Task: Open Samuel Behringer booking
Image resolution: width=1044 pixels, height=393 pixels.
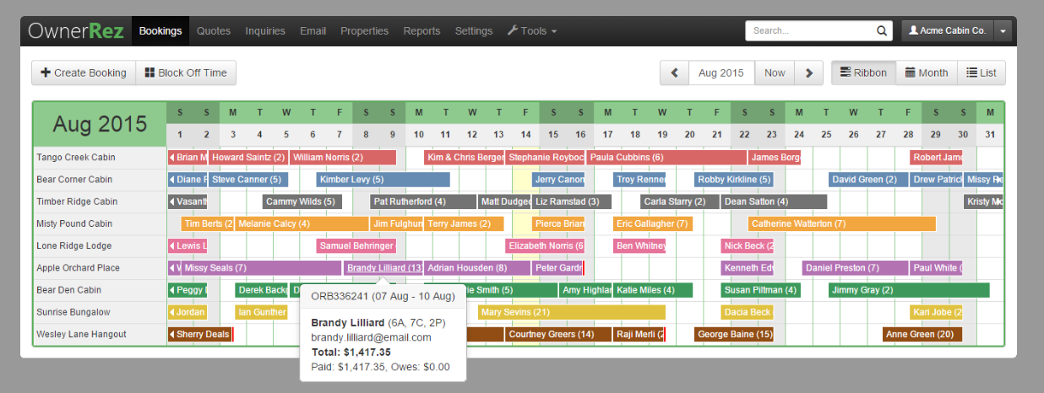Action: (356, 246)
